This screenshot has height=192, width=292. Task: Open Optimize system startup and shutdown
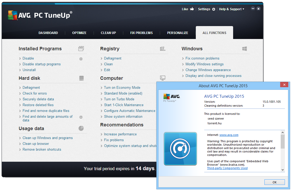point(130,146)
